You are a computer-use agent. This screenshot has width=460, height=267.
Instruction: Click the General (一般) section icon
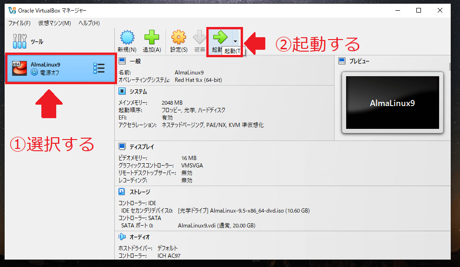point(122,61)
